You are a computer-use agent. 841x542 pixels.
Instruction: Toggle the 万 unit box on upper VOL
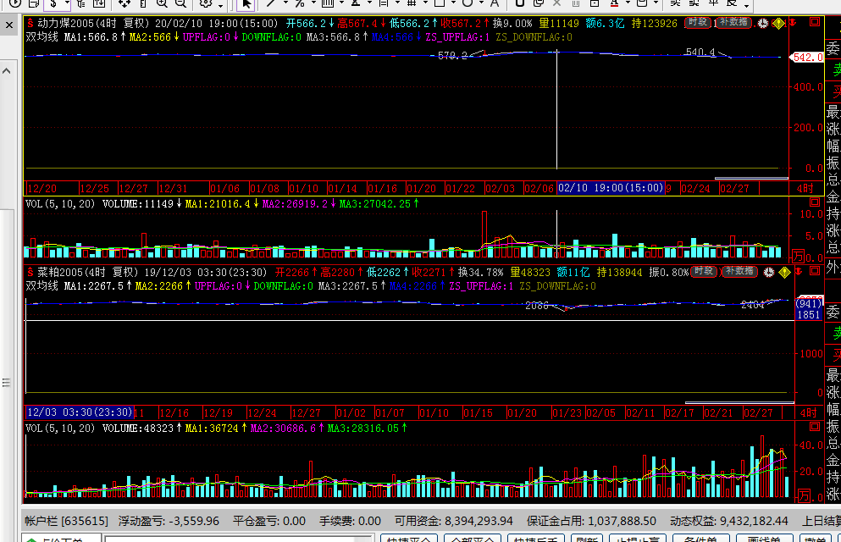799,256
